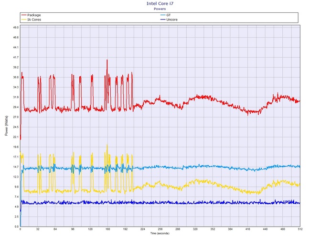Click the 27.0 y-axis value
320x239 pixels.
[x=16, y=117]
